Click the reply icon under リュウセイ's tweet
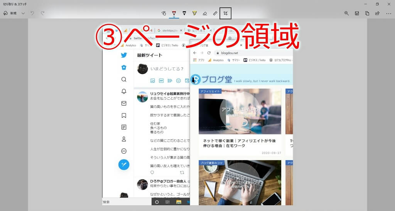395x211 pixels. [152, 172]
